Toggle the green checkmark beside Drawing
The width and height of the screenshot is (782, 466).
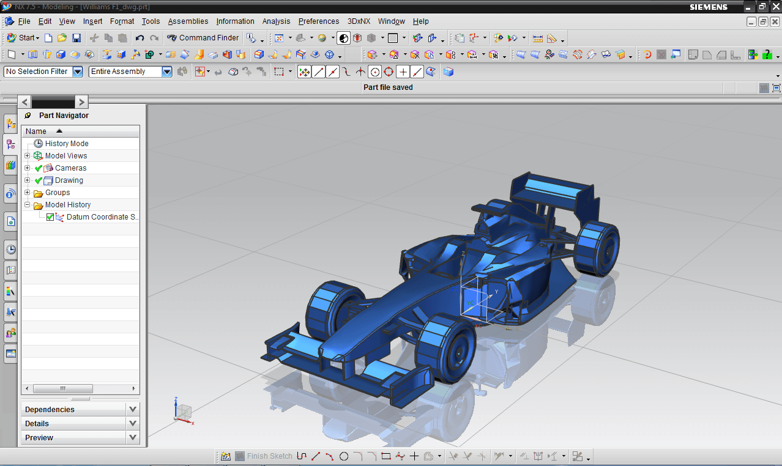click(x=39, y=180)
